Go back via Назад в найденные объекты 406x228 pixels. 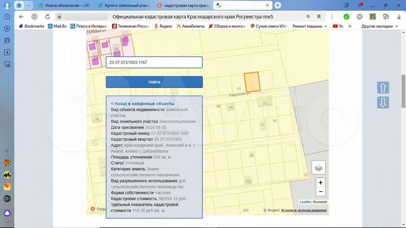(142, 104)
